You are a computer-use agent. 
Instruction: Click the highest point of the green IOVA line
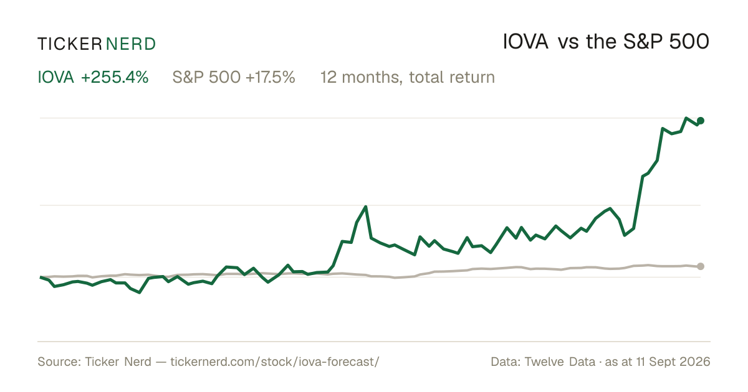tap(686, 118)
